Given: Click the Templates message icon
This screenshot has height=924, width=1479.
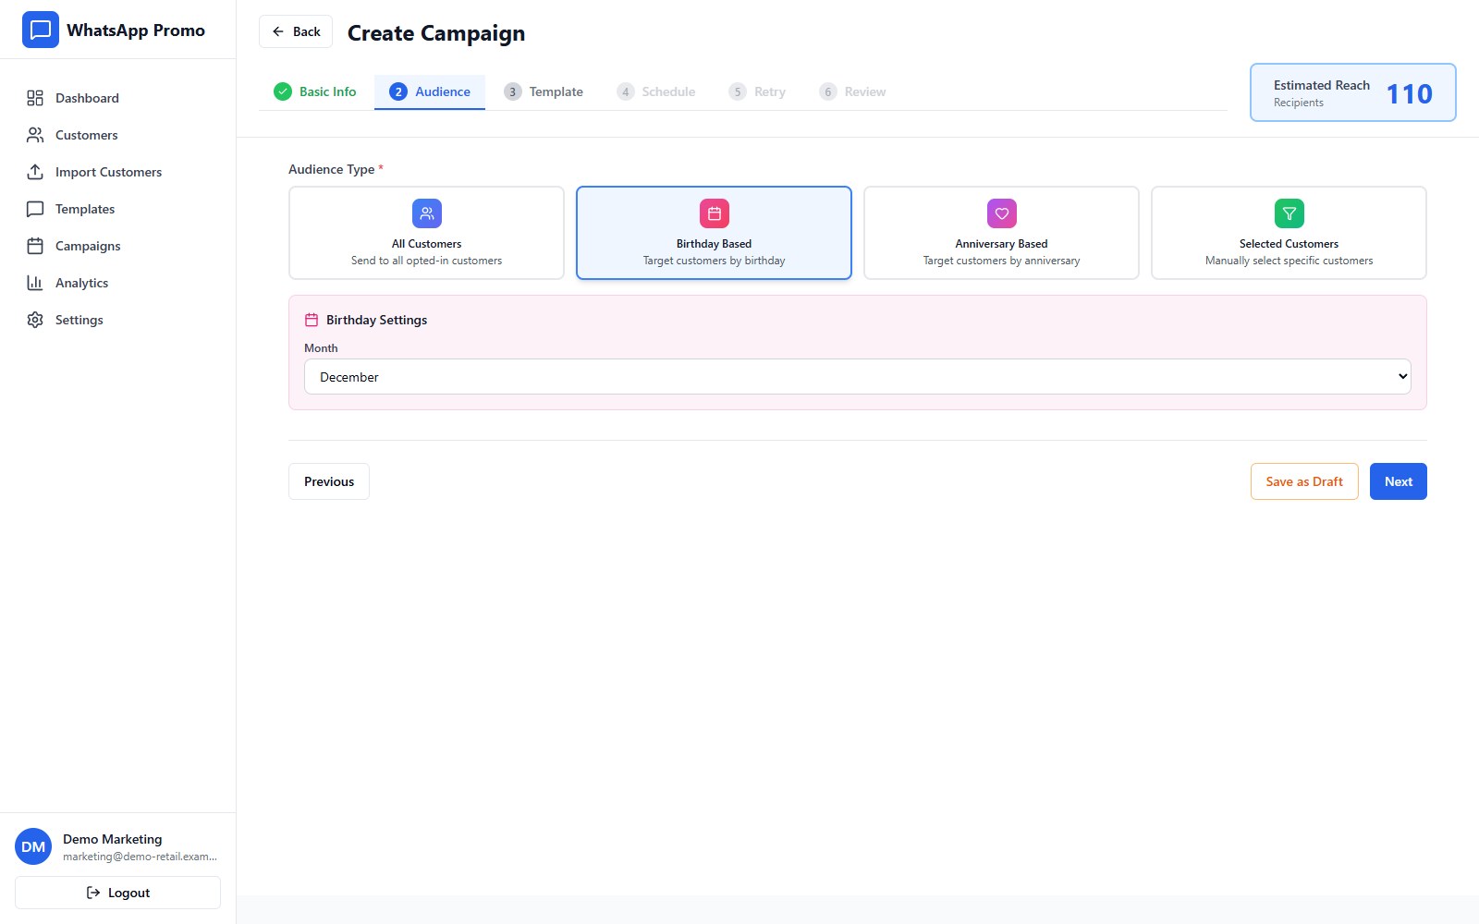Looking at the screenshot, I should pos(35,209).
